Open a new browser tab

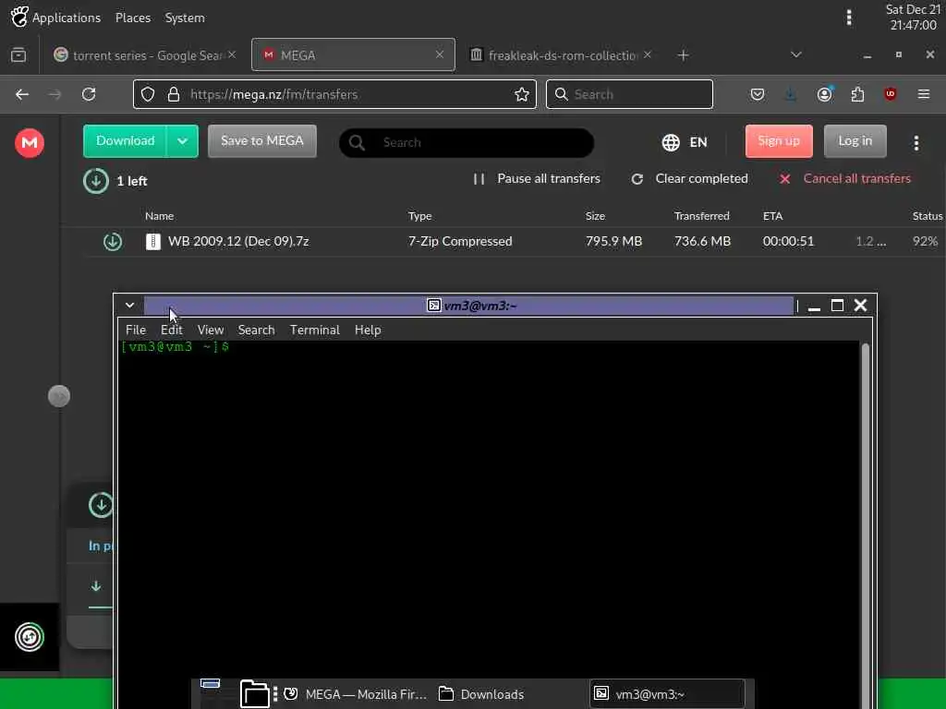(683, 55)
